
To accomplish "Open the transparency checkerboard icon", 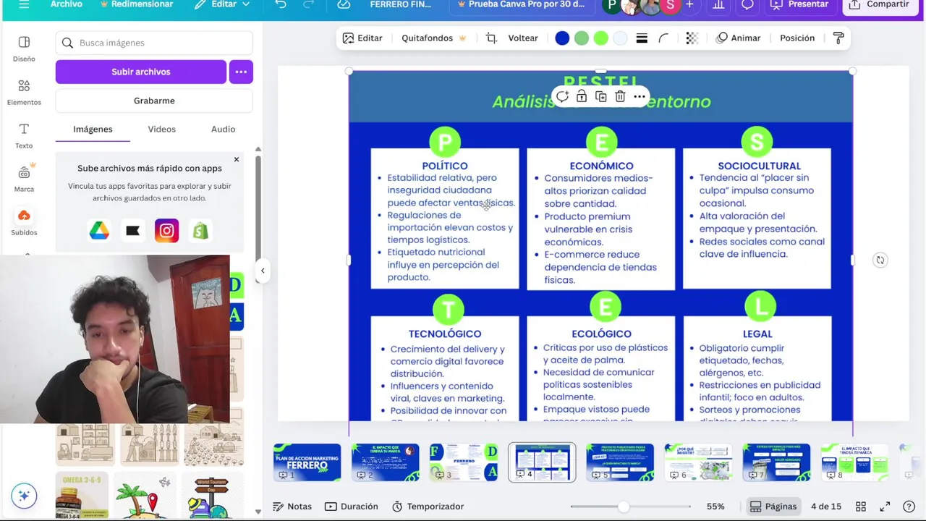I will (x=692, y=38).
